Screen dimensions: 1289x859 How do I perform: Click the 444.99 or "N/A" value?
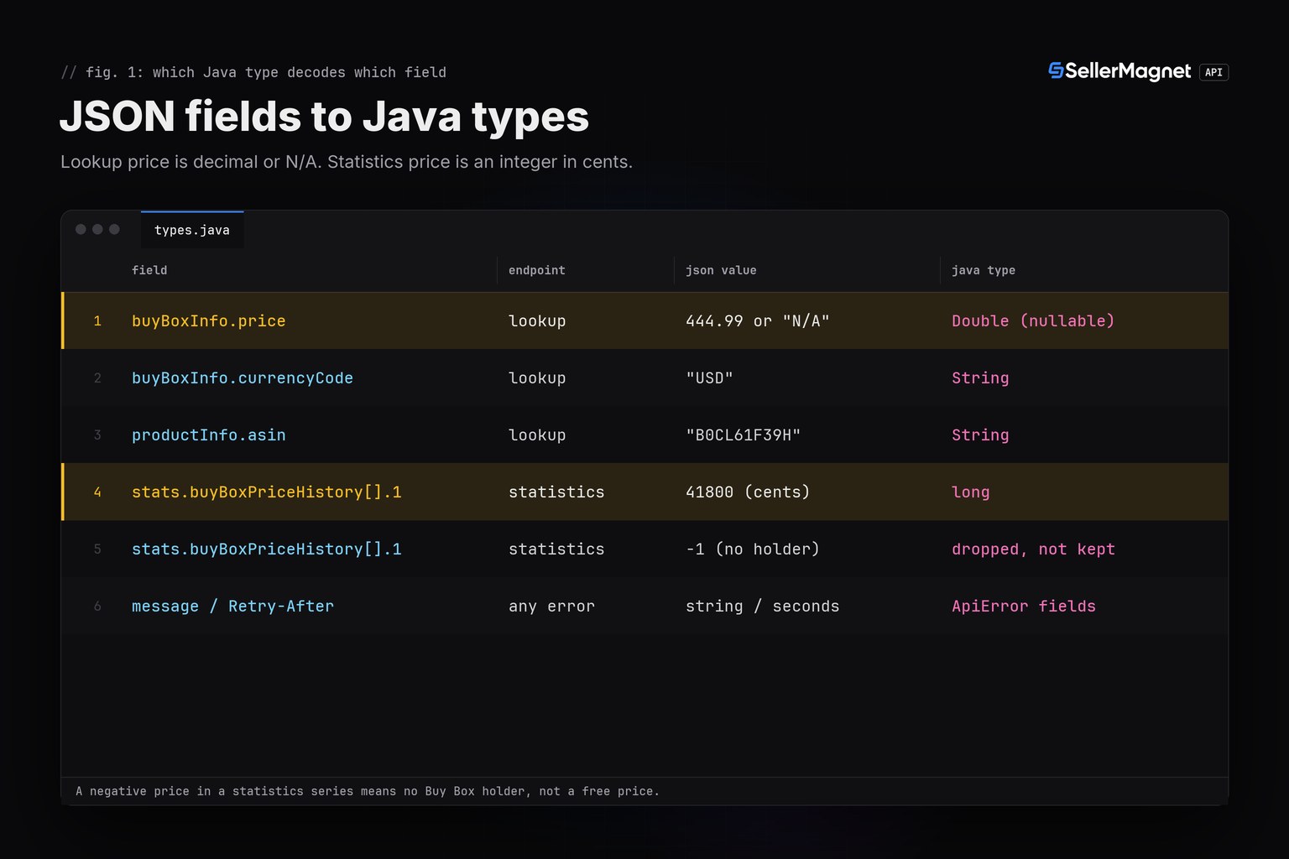(758, 320)
